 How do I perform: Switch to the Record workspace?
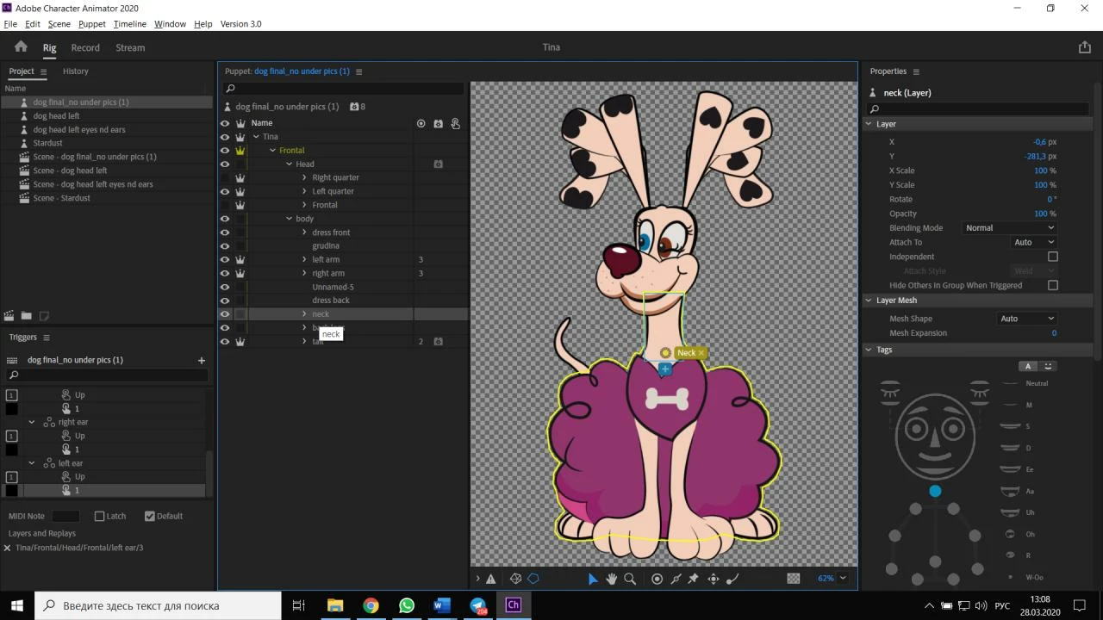pyautogui.click(x=85, y=47)
